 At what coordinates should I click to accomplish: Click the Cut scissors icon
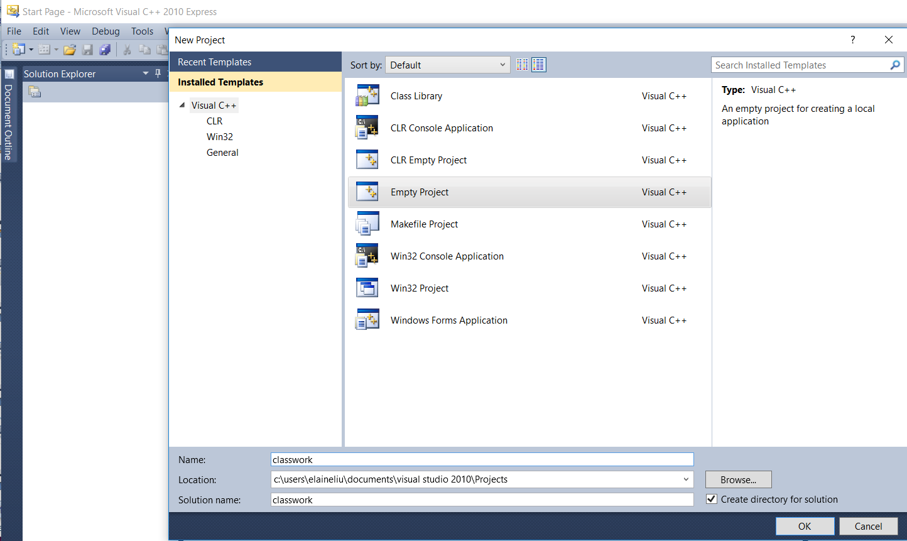(127, 49)
